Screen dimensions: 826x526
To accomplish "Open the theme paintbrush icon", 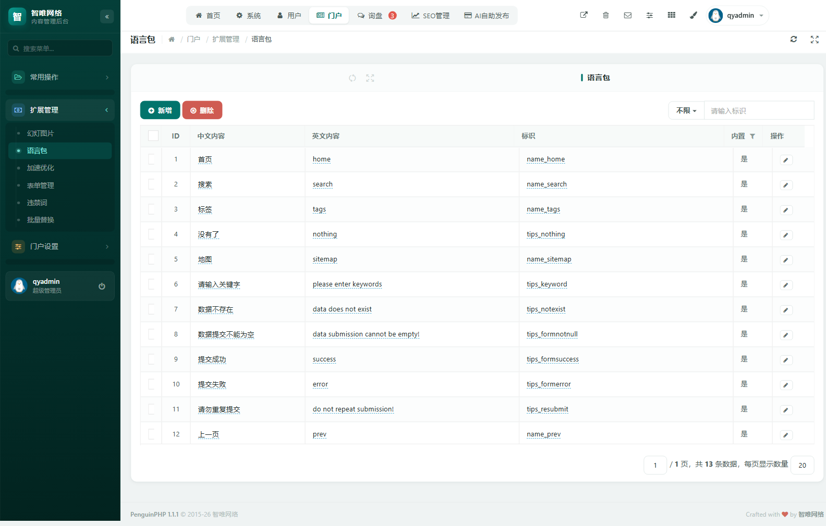I will pos(693,15).
